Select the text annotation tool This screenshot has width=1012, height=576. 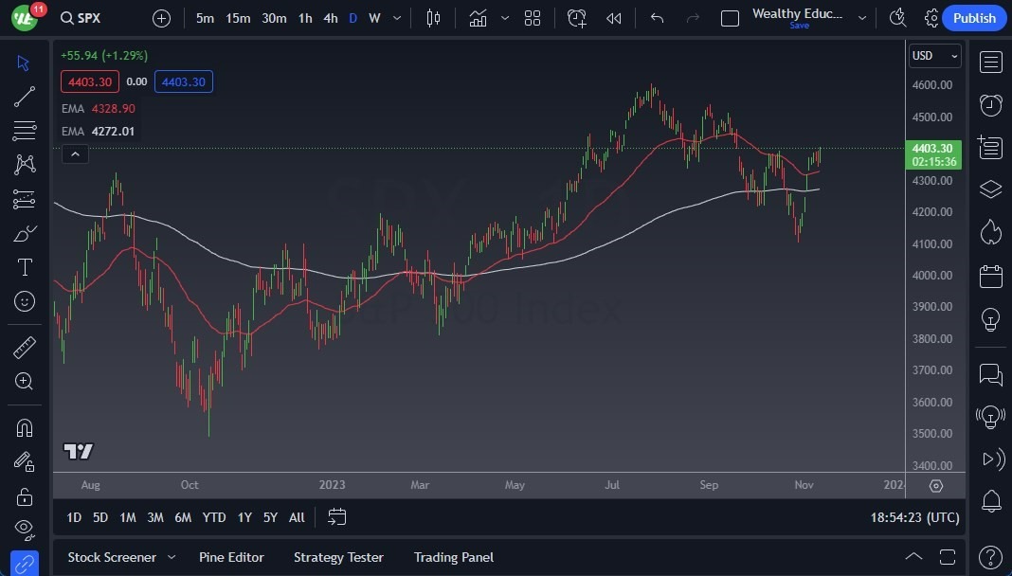coord(24,267)
